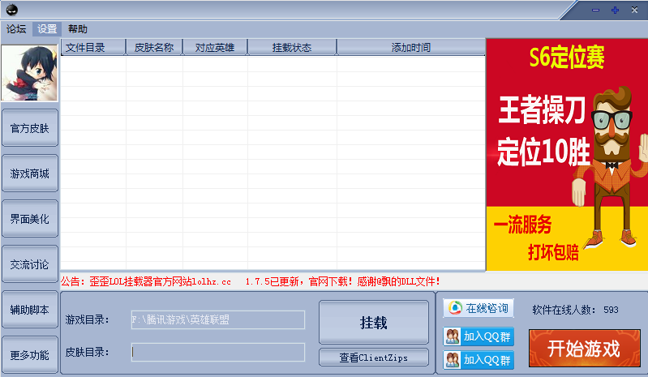
Task: Click the red 公告 announcement text
Action: point(251,281)
